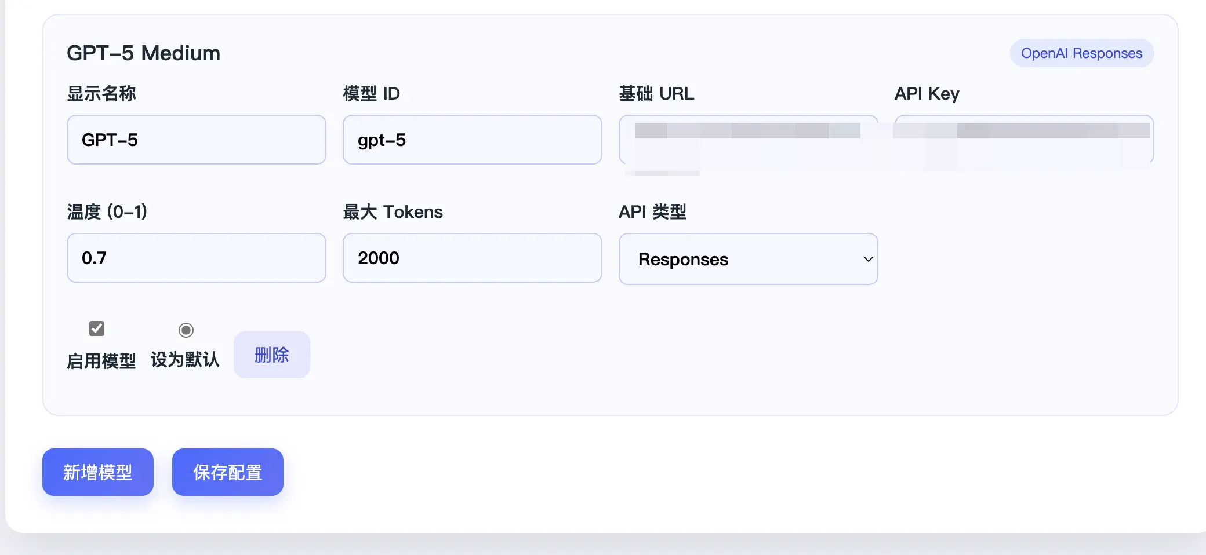The image size is (1206, 555).
Task: Toggle the 启用模型 checkbox
Action: click(97, 328)
